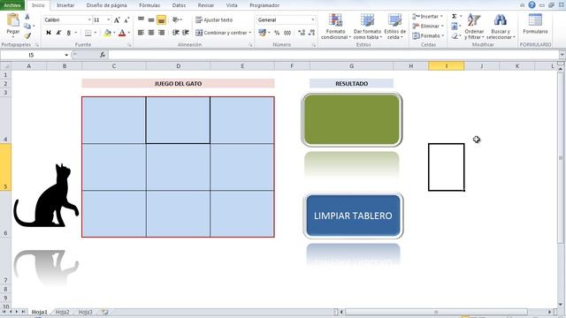Viewport: 566px width, 318px height.
Task: Apply the fill color bucket
Action: (108, 33)
